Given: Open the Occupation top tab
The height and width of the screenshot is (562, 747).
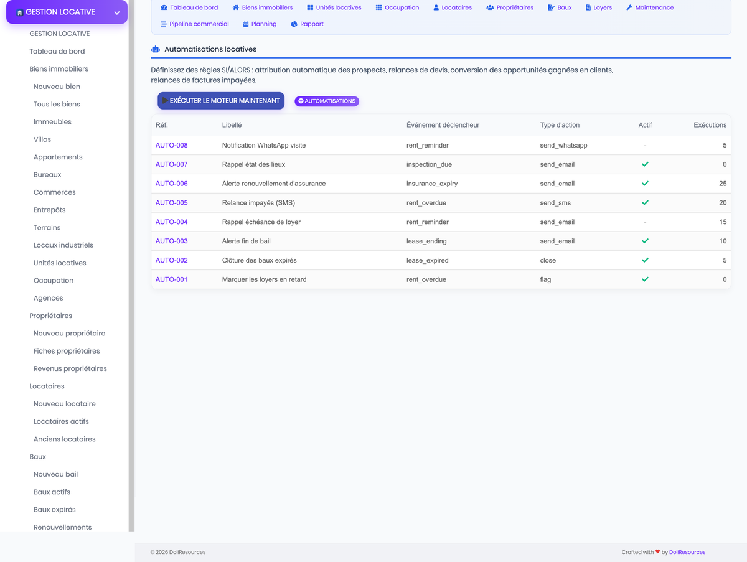Looking at the screenshot, I should tap(397, 7).
